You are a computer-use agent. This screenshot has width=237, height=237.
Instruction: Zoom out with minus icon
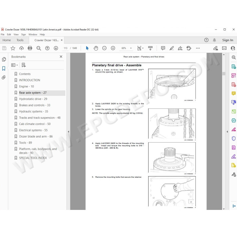tap(104, 48)
